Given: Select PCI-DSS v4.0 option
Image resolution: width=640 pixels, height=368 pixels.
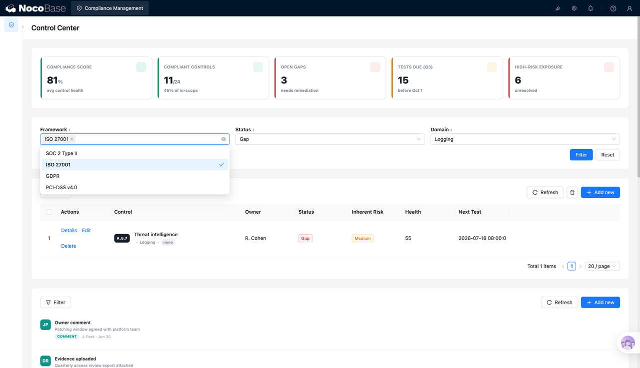Looking at the screenshot, I should [134, 188].
